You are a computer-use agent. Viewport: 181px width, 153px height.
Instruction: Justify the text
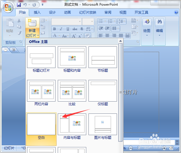[121, 36]
